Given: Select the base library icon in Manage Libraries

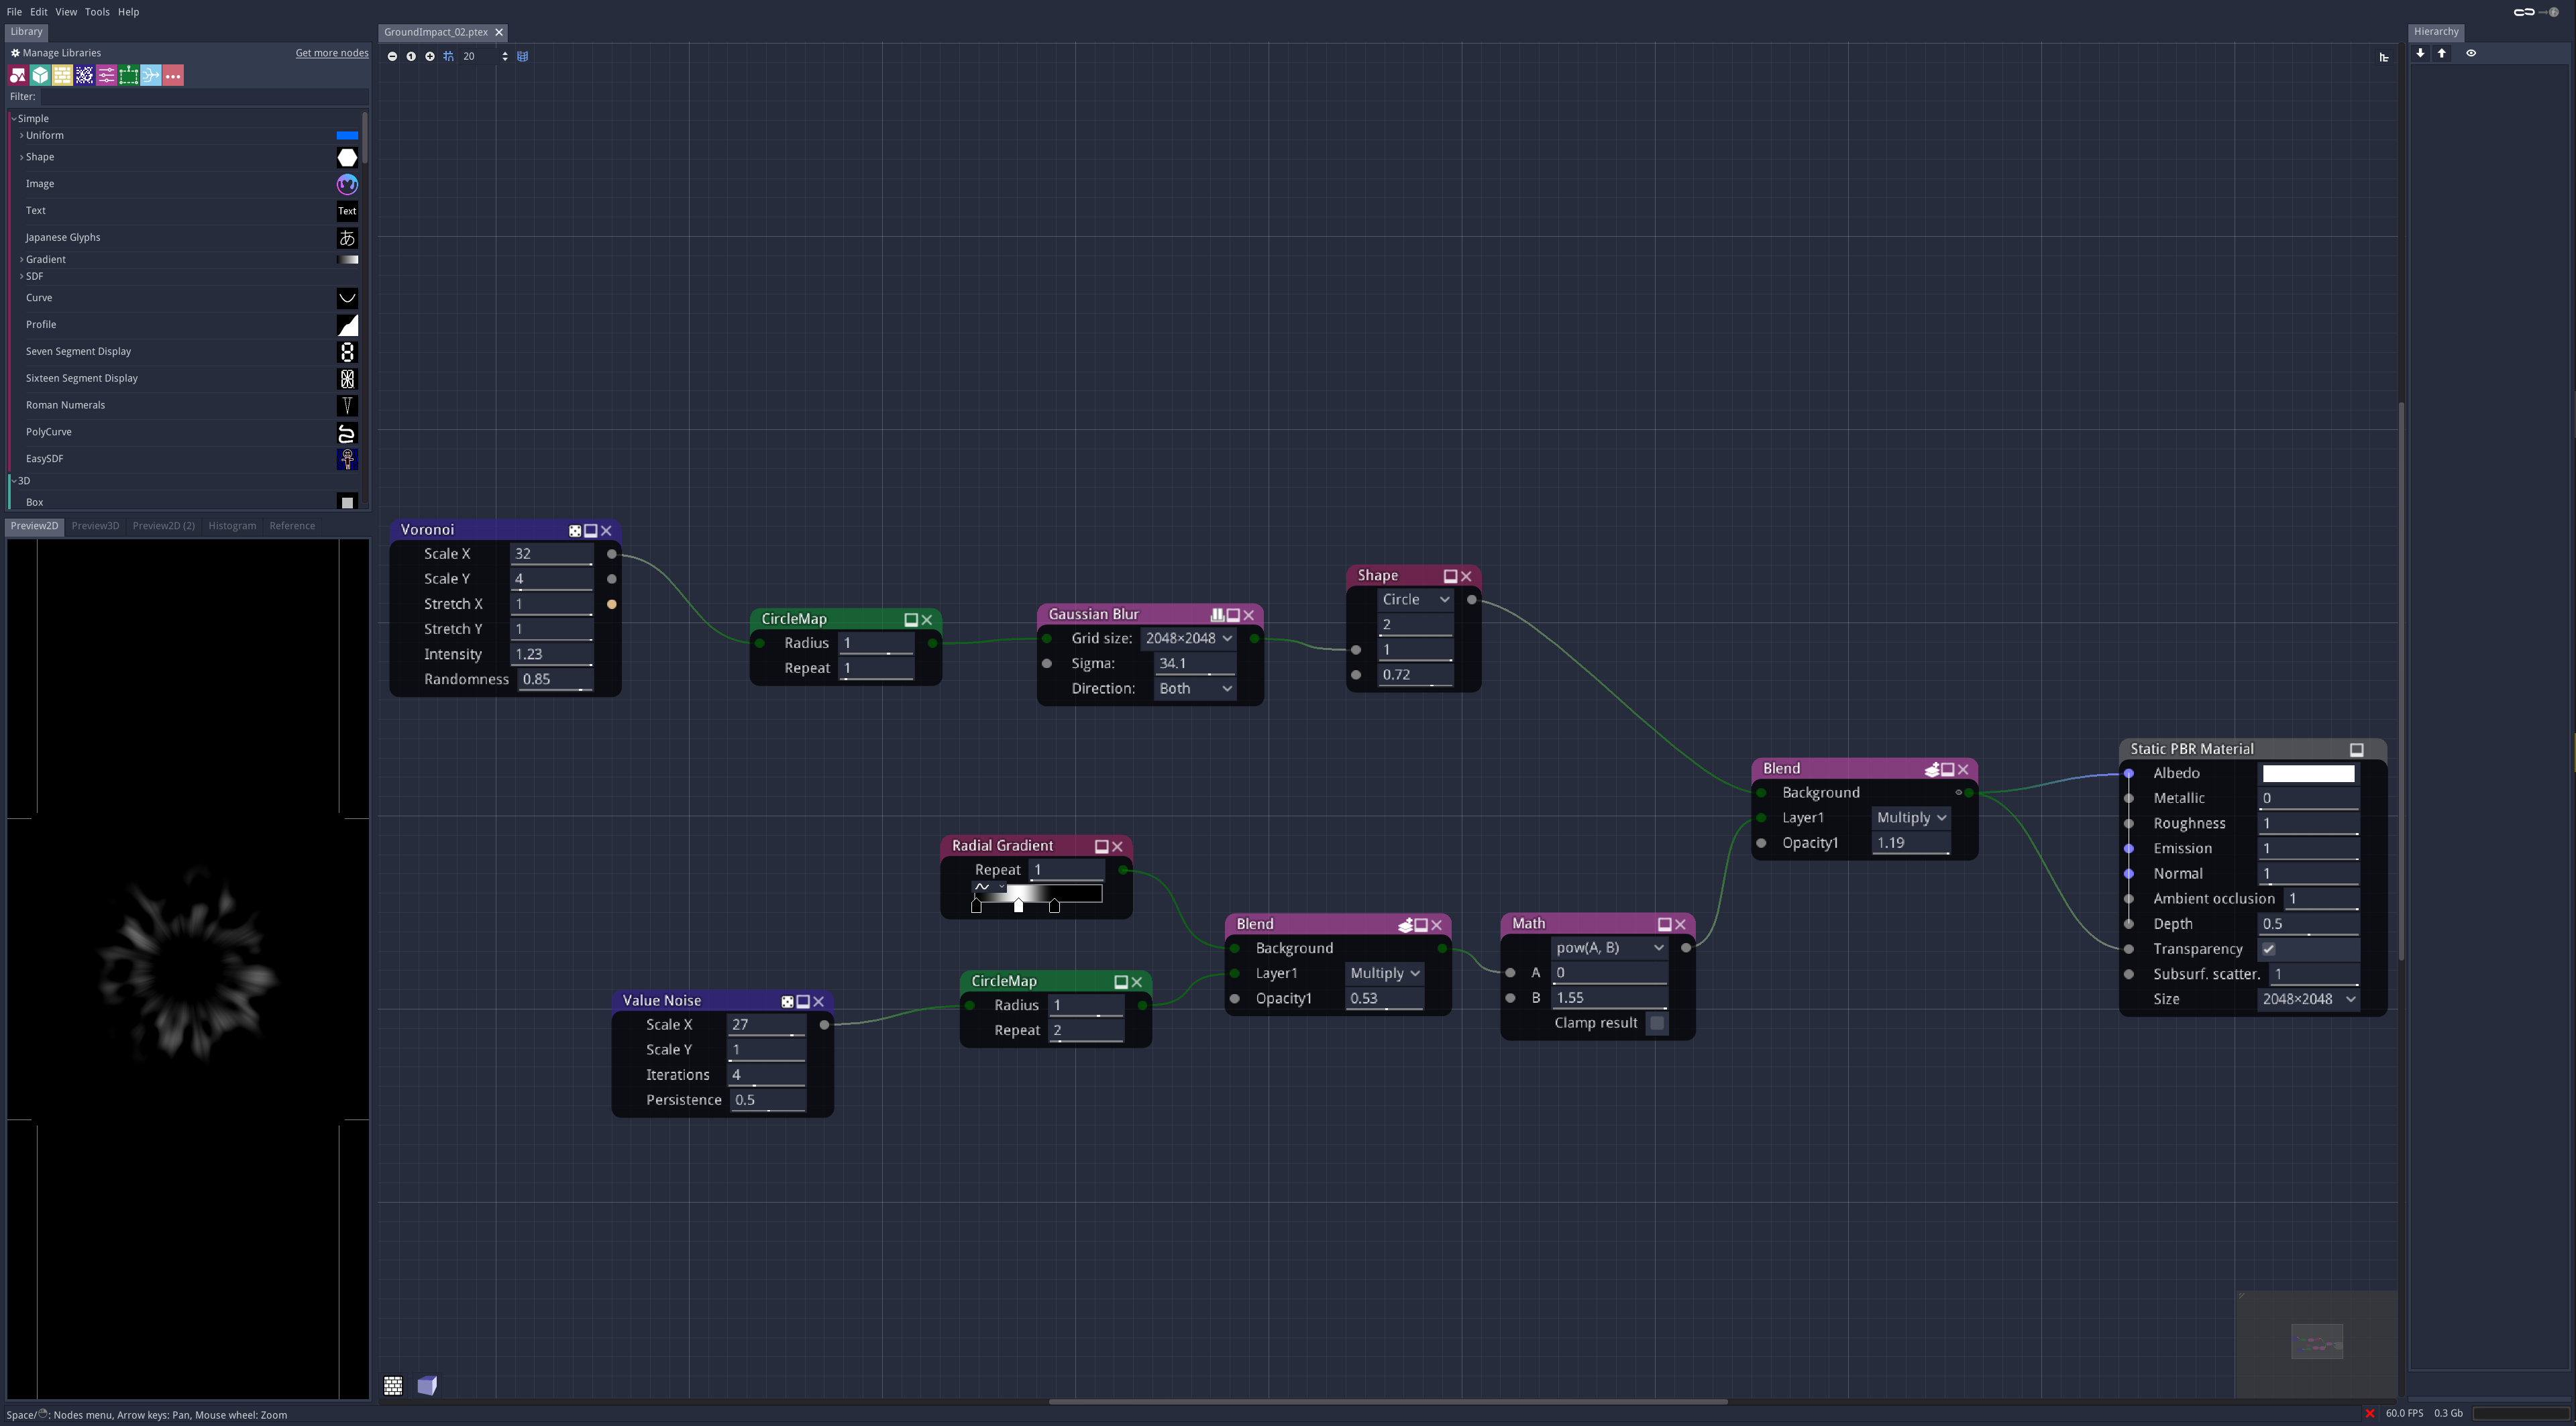Looking at the screenshot, I should (x=17, y=75).
